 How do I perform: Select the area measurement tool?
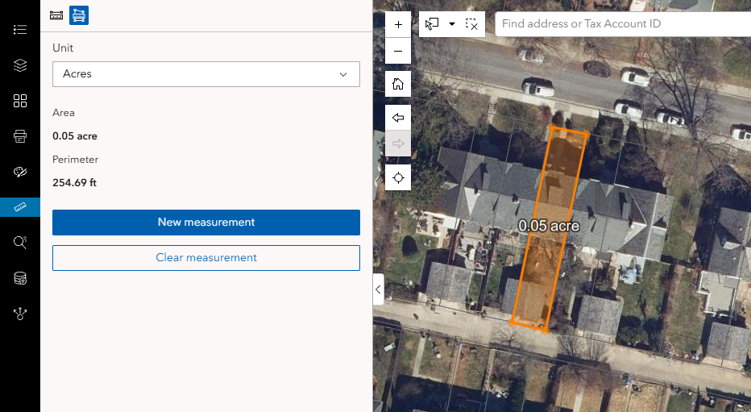click(x=78, y=15)
